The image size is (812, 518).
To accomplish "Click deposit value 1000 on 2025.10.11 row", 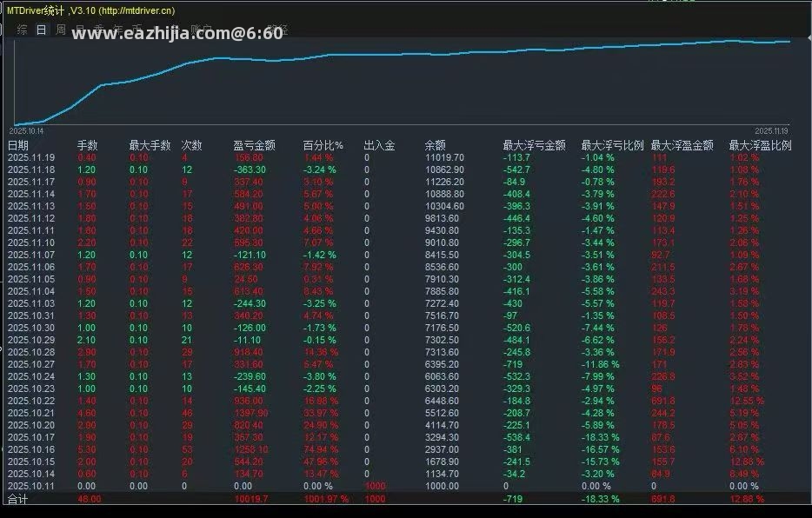I will point(375,486).
